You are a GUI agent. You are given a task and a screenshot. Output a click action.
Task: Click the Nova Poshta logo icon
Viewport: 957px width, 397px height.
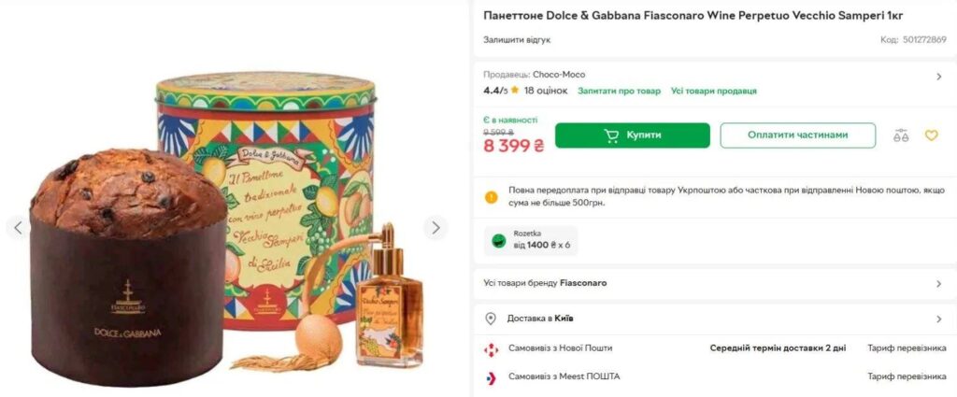(491, 348)
